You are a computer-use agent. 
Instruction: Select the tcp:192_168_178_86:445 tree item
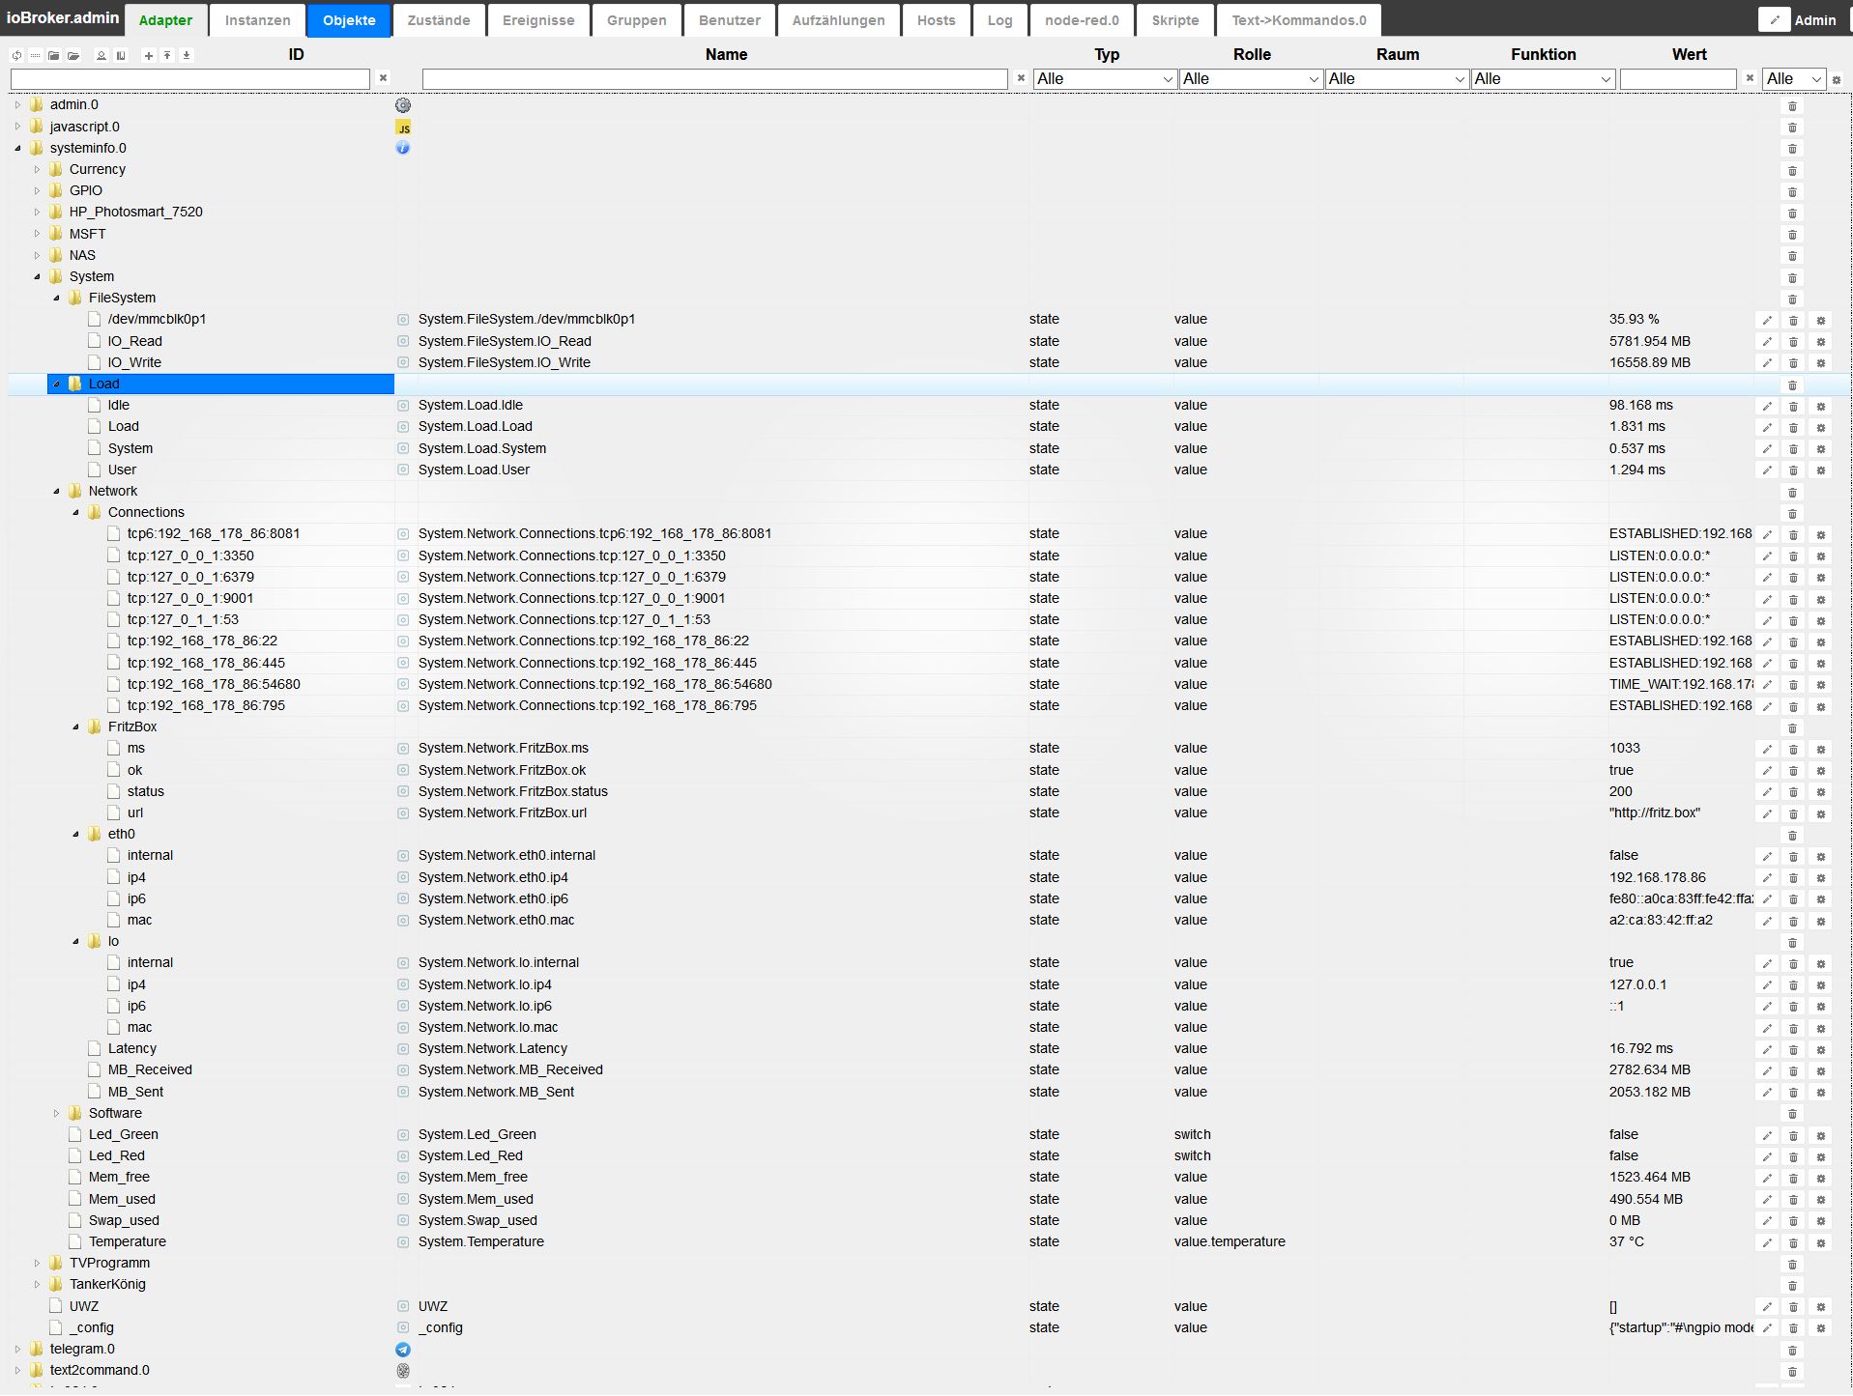(206, 664)
